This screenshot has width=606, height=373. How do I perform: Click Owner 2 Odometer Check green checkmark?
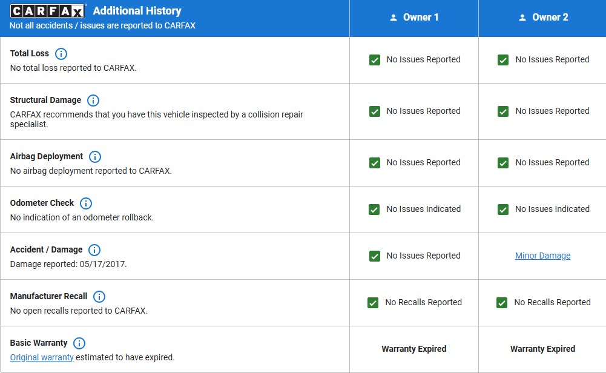pos(503,210)
